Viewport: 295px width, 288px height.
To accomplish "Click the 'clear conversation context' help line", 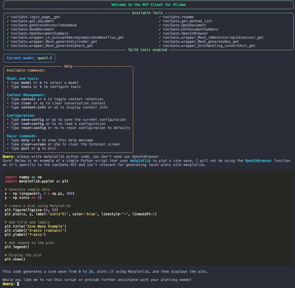I will (56, 103).
